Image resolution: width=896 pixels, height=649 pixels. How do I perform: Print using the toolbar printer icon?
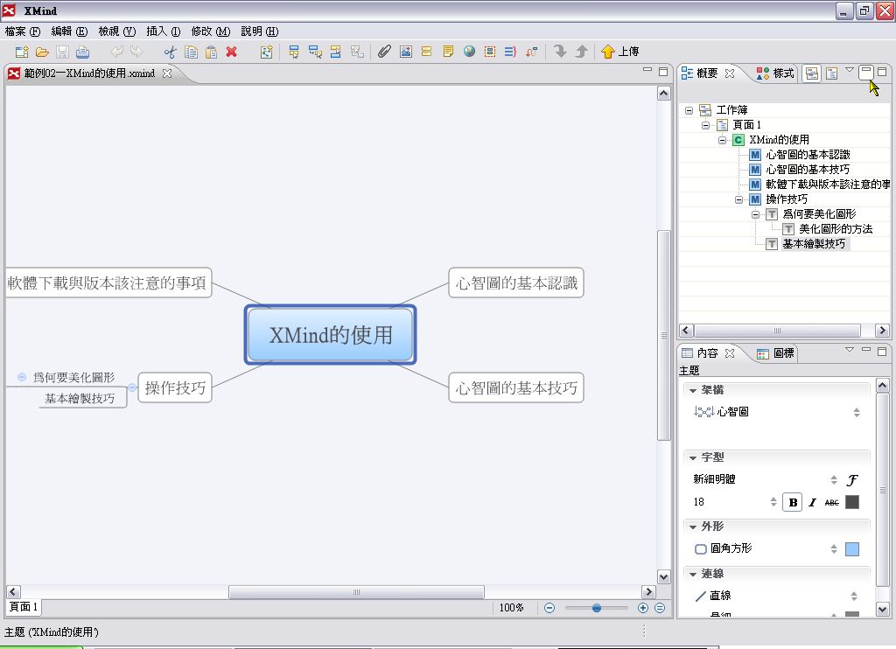click(82, 52)
